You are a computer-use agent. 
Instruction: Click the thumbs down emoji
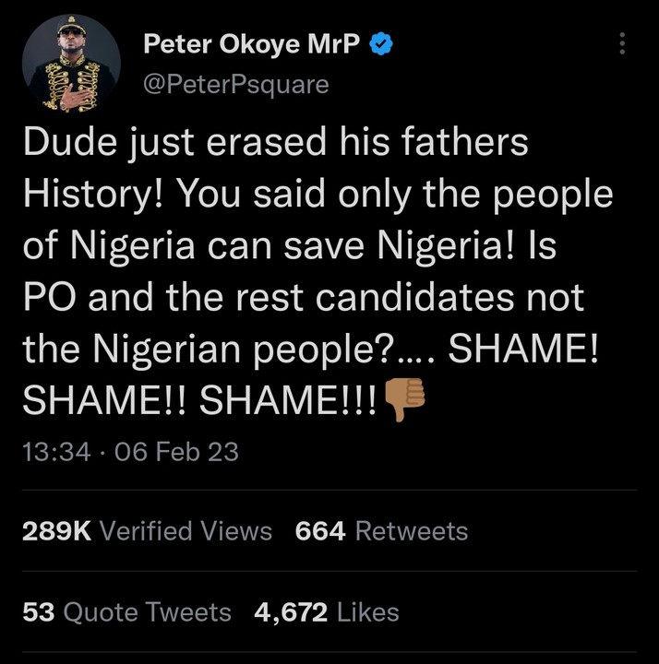click(401, 400)
